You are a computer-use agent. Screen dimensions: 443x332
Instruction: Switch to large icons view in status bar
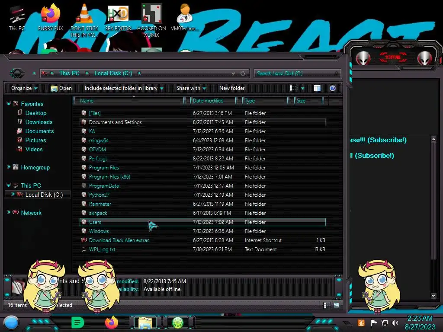pos(337,305)
